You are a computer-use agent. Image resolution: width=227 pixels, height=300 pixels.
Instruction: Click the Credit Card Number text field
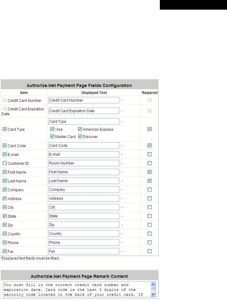point(84,100)
